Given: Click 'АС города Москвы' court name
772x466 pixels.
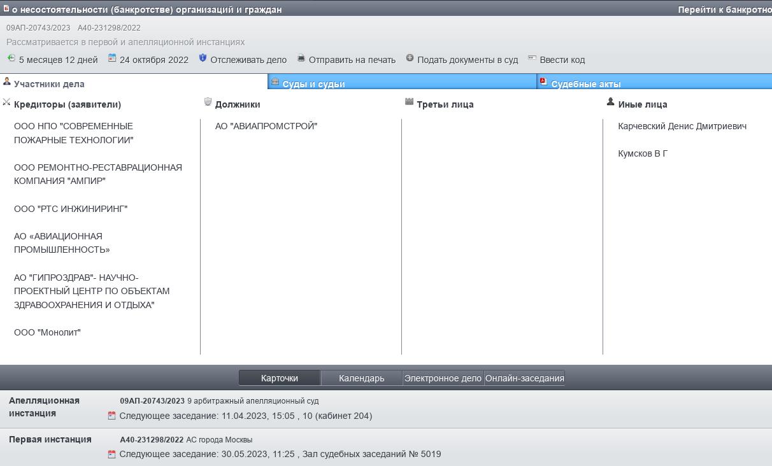Looking at the screenshot, I should tap(219, 440).
